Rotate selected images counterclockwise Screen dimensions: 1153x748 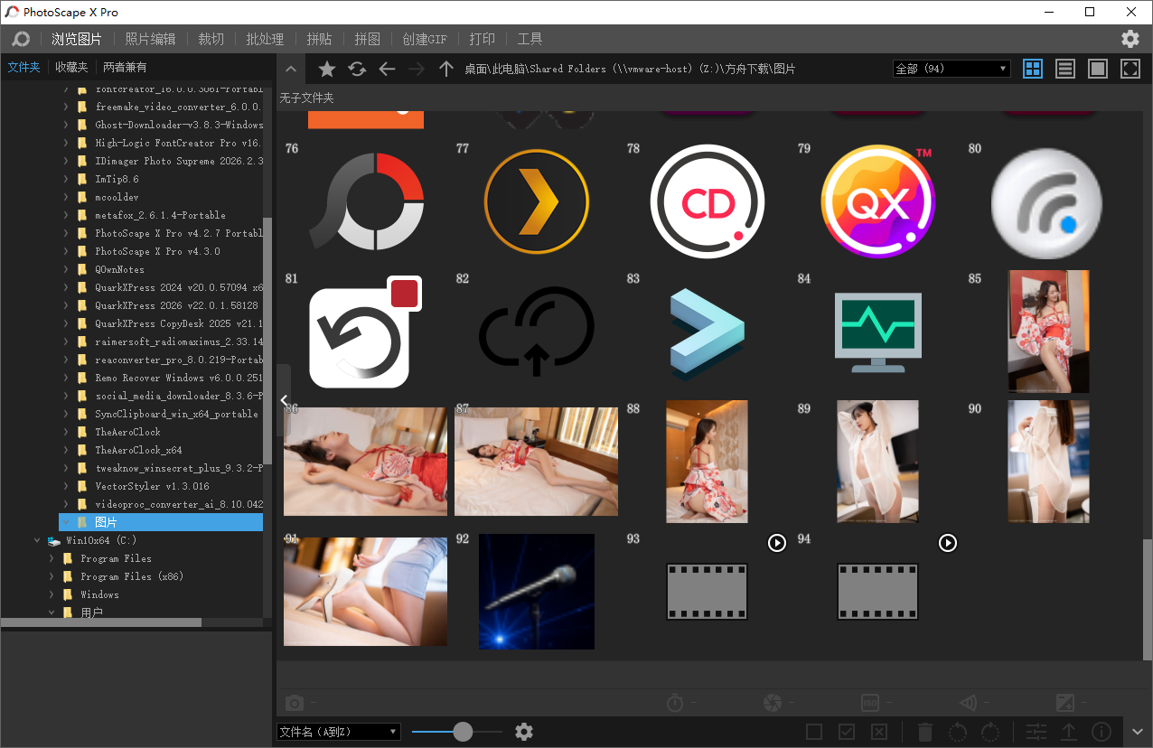click(x=958, y=732)
